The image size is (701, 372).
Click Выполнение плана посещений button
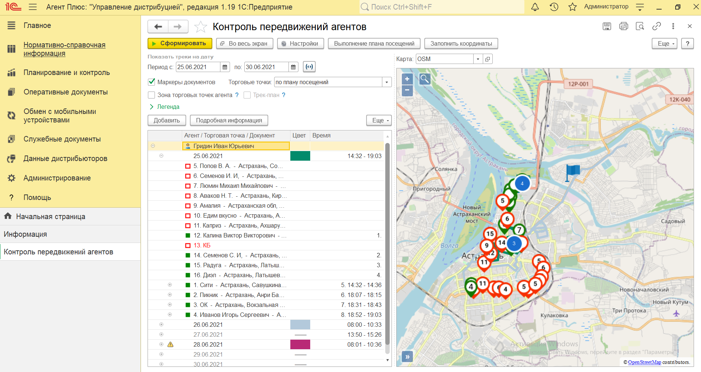coord(374,43)
